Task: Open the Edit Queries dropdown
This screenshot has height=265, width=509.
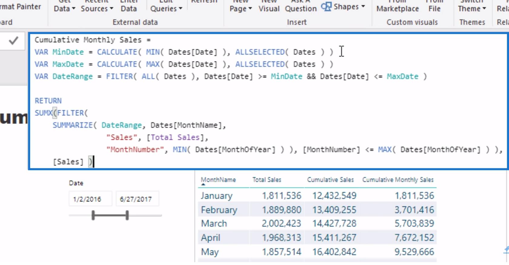Action: point(166,6)
